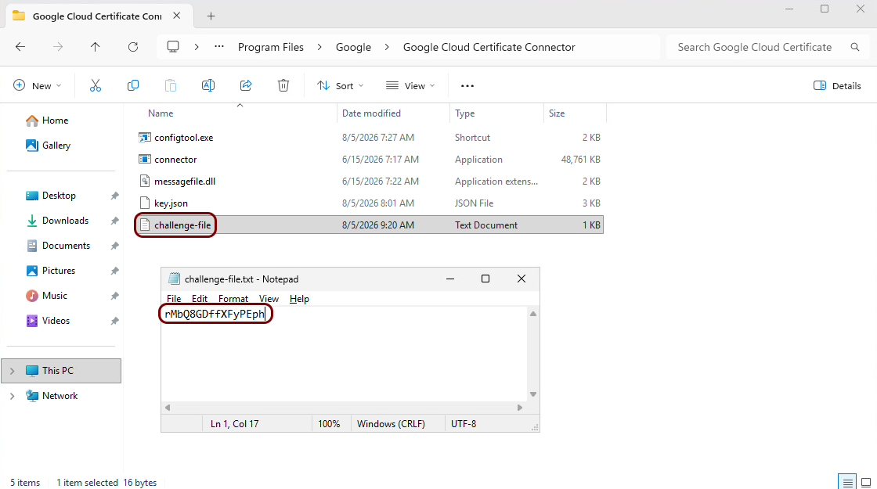Refresh the current folder view
Viewport: 877px width, 489px height.
(x=133, y=47)
